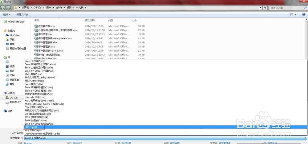Viewport: 308px width, 144px height.
Task: Select 单个文件网页(*.mht;*.mhtml) option
Action: click(x=165, y=78)
